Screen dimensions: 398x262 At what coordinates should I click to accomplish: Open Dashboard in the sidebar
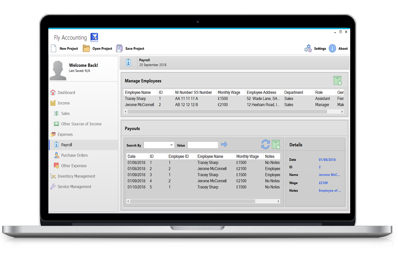click(x=66, y=92)
